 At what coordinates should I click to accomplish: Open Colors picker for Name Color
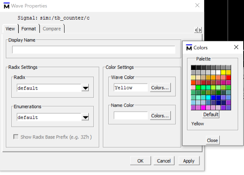pyautogui.click(x=160, y=116)
